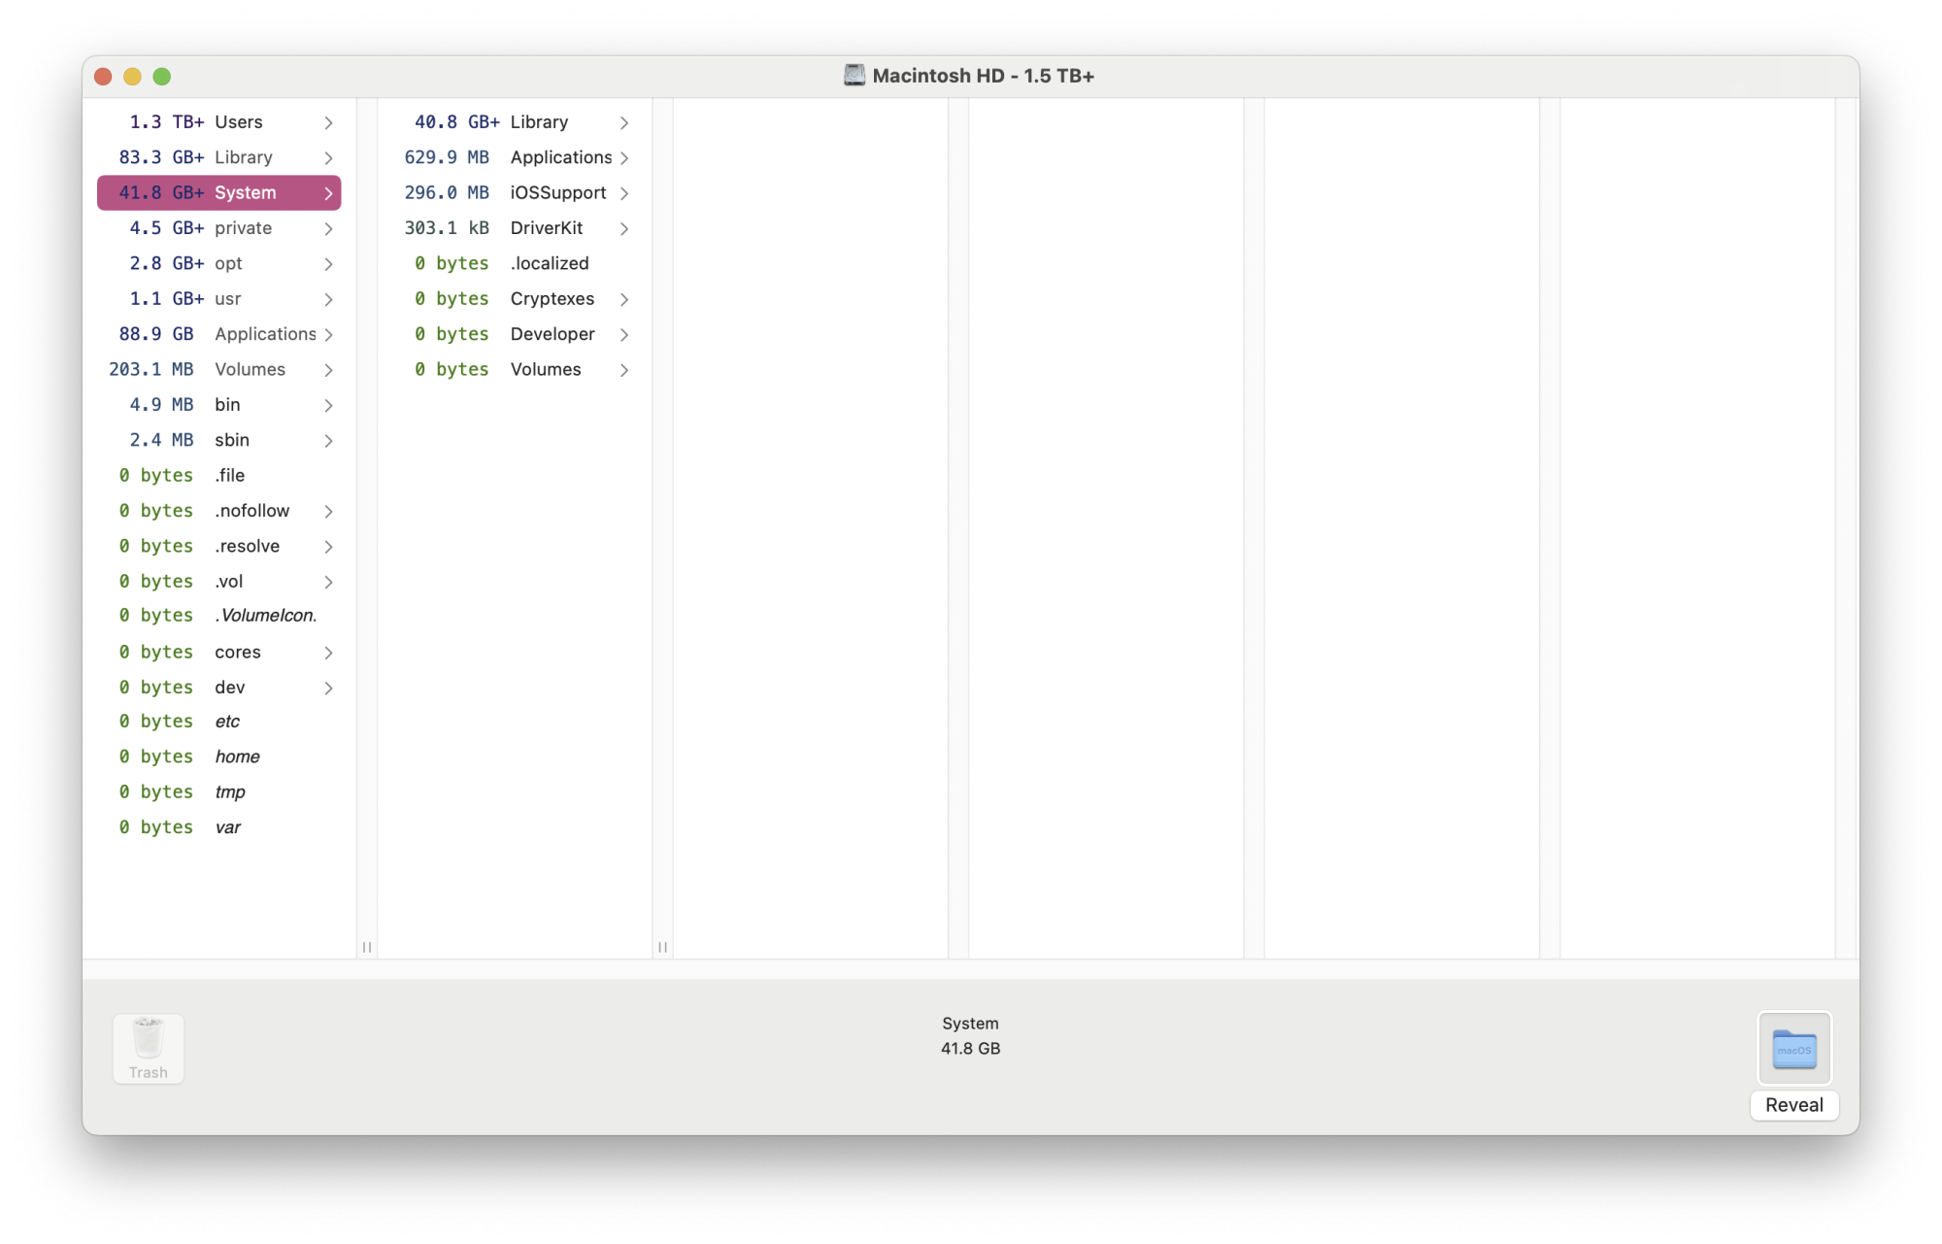Select the .VolumeIcon. file entry
The height and width of the screenshot is (1244, 1942).
(x=219, y=616)
